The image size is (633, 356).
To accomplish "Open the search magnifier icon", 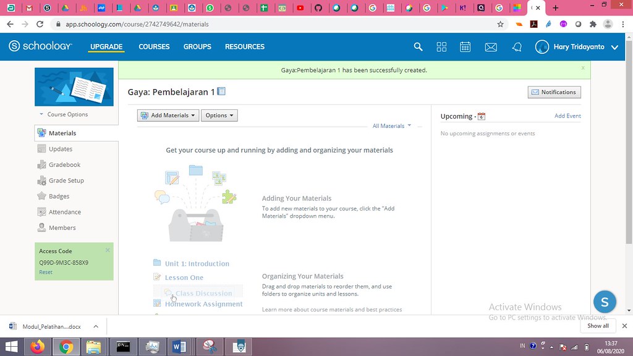I will tap(418, 47).
